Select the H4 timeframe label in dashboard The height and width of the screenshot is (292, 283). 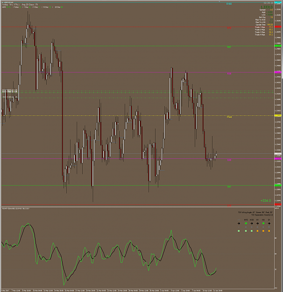pyautogui.click(x=263, y=220)
